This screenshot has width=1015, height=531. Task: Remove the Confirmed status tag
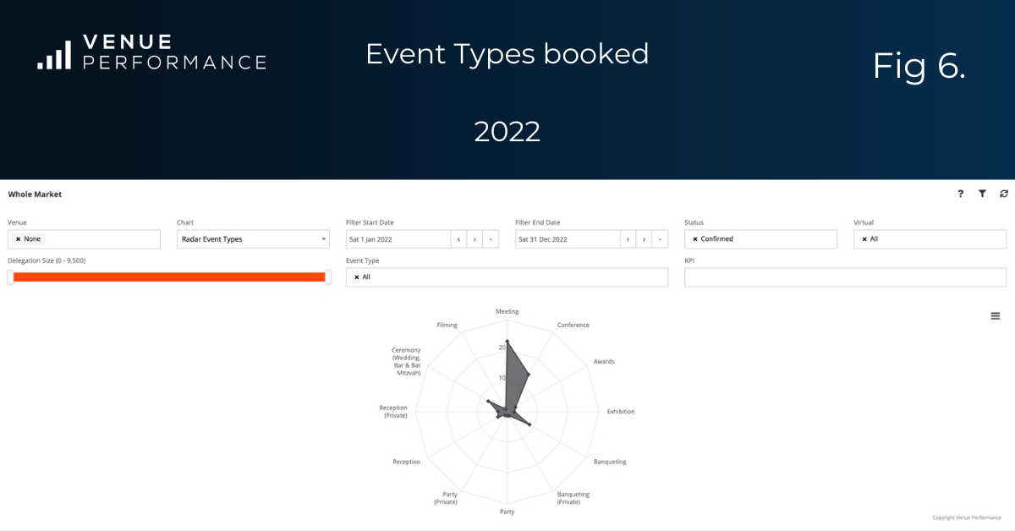(x=695, y=239)
